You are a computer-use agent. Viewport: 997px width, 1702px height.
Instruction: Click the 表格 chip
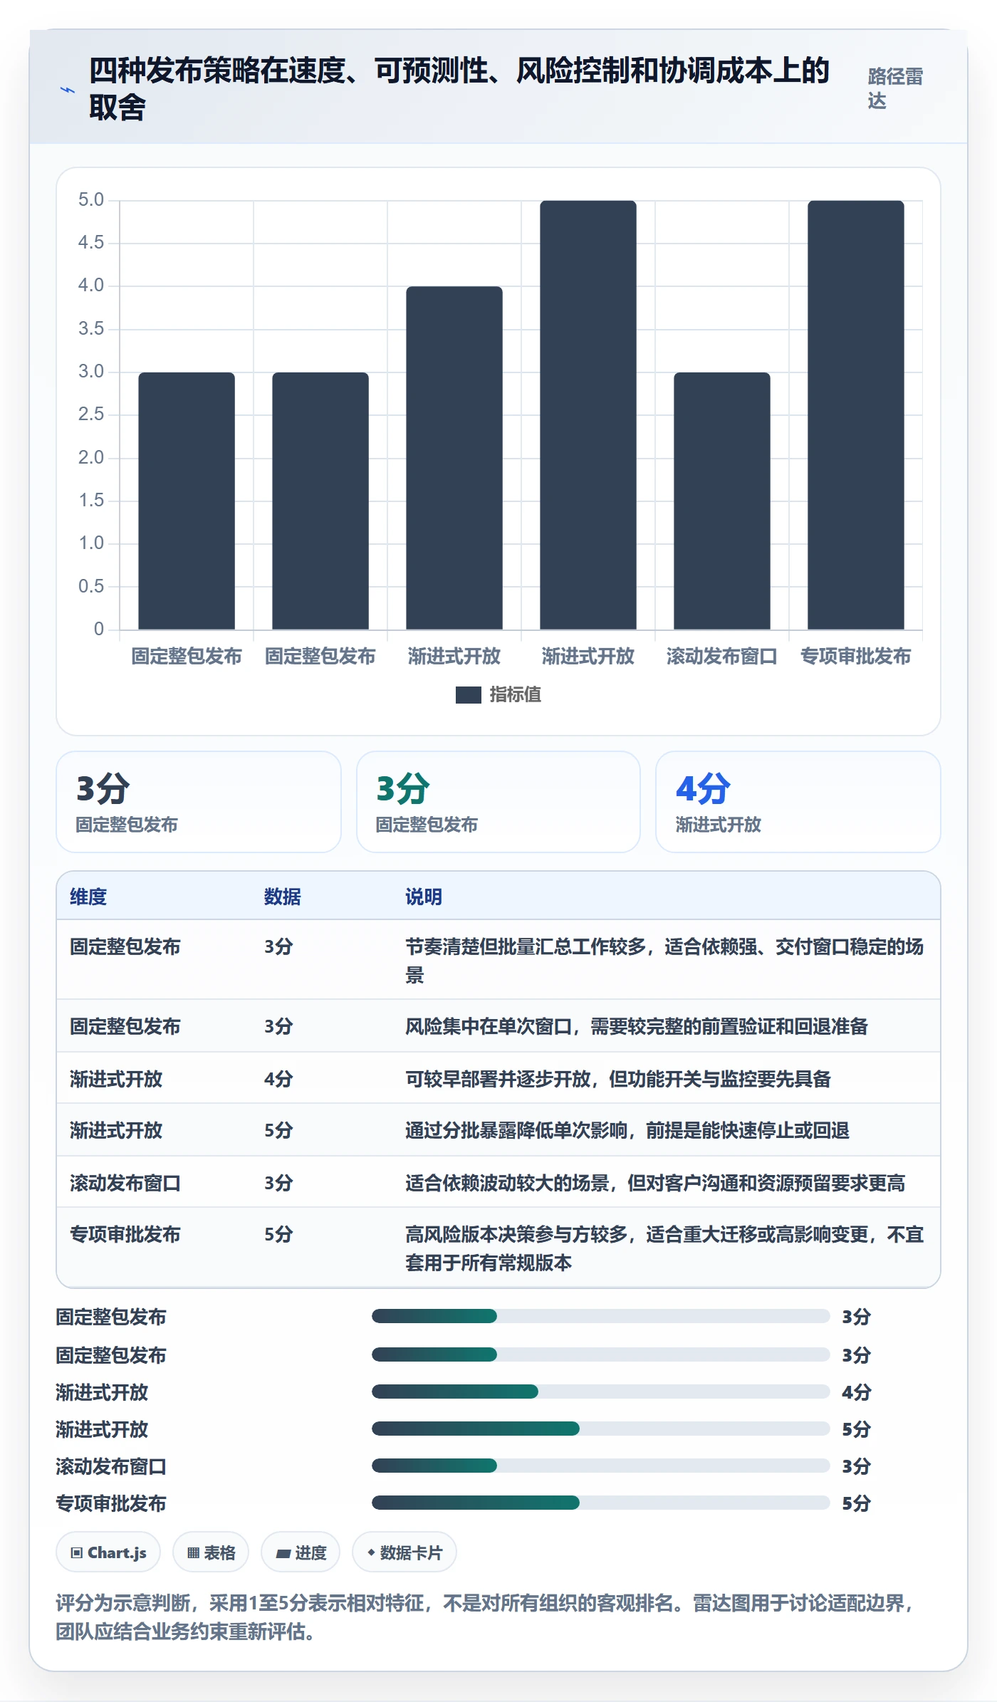[x=211, y=1552]
